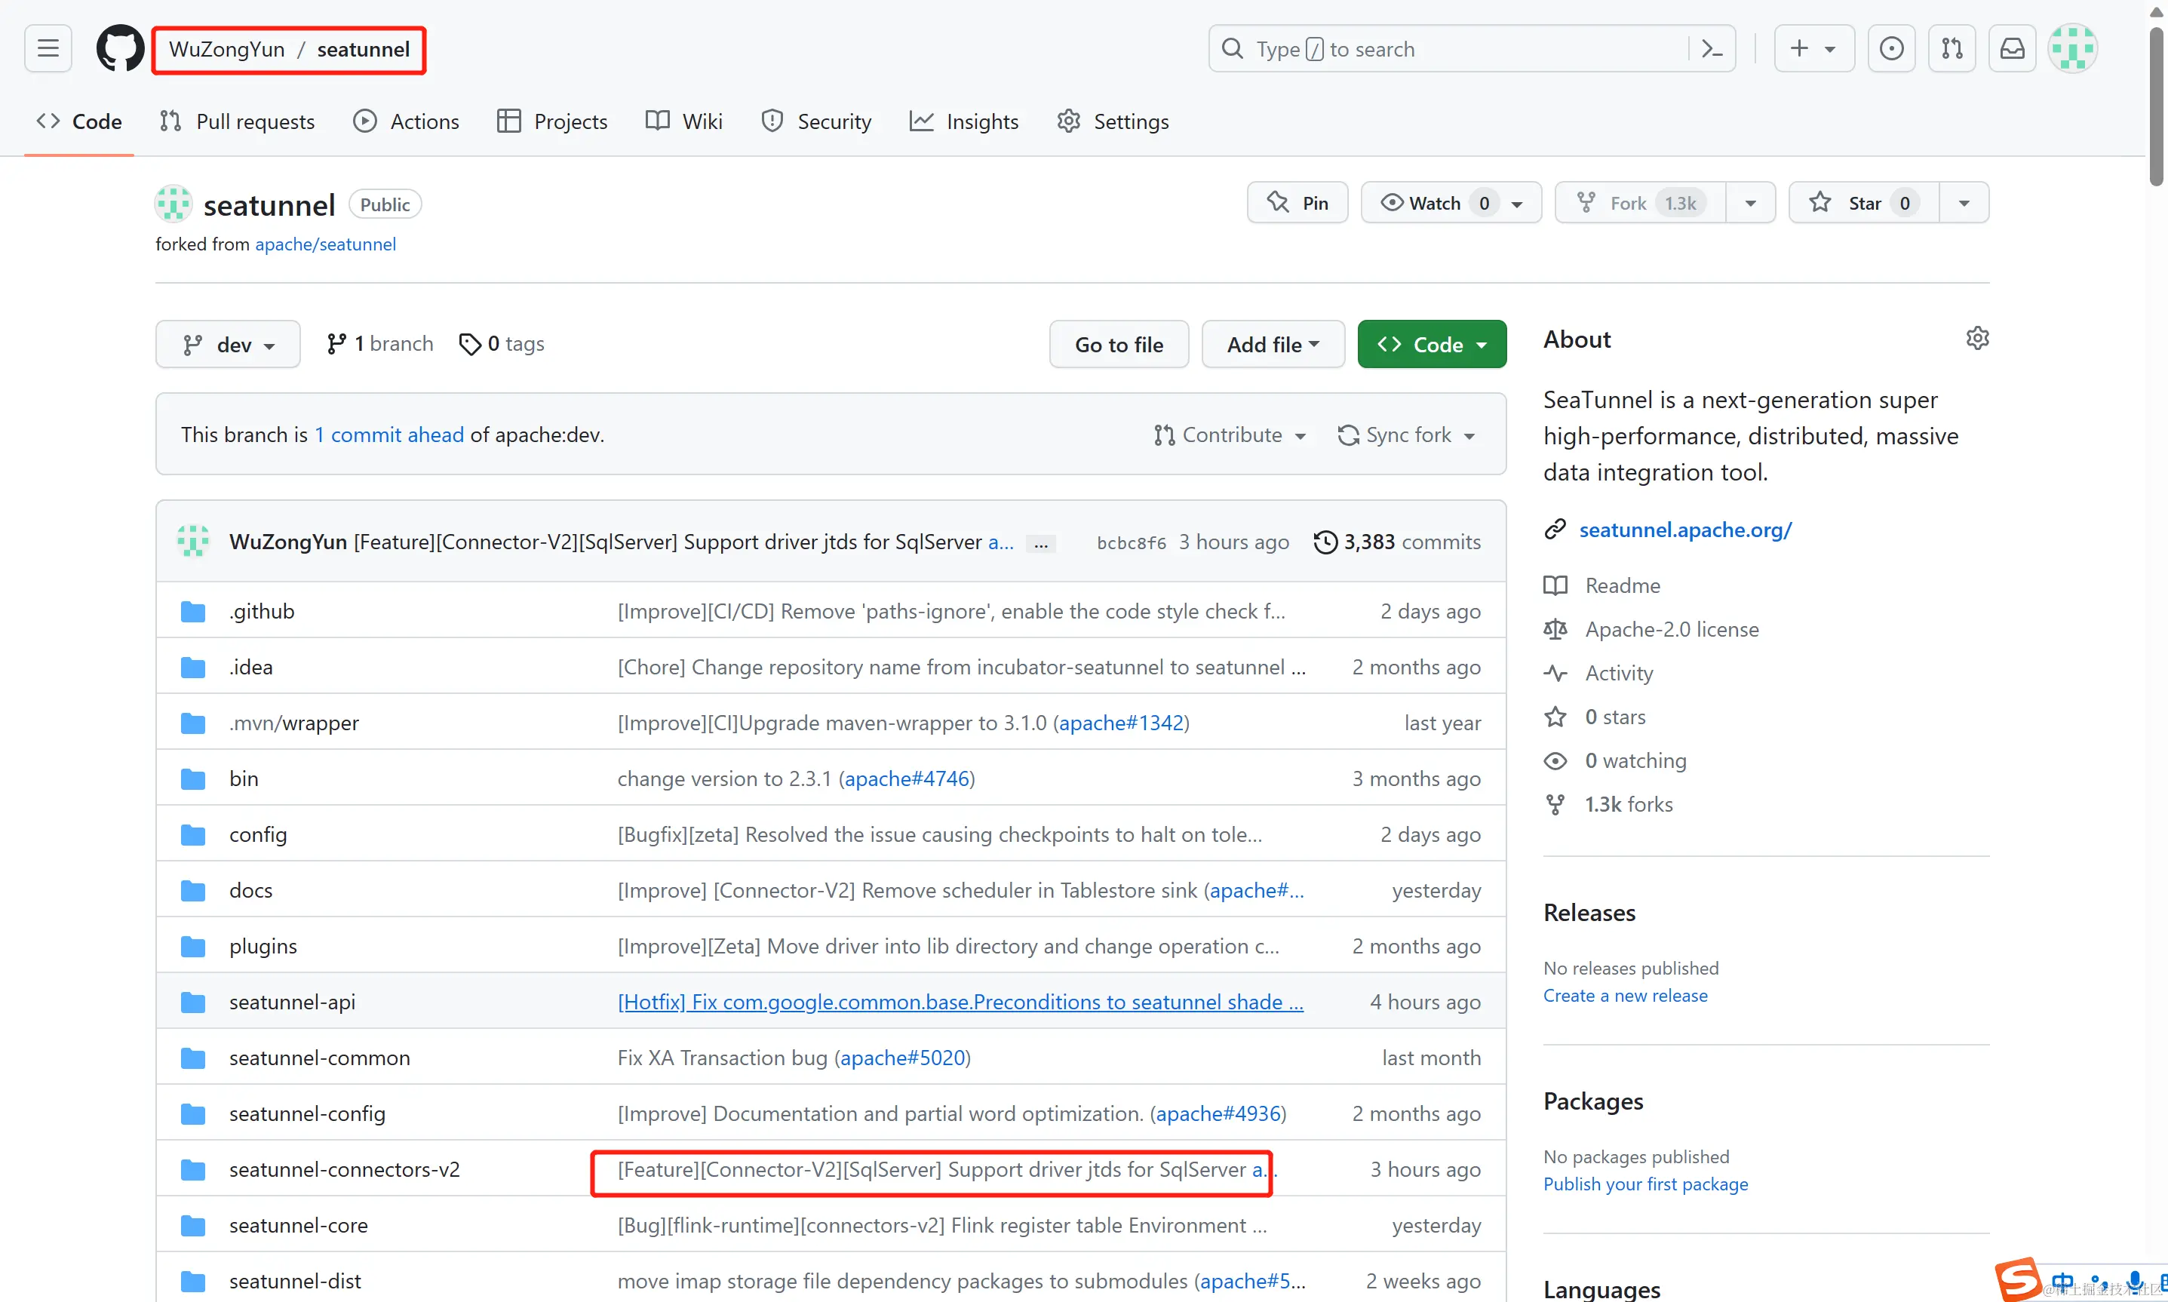Expand the Sync fork dropdown
2168x1302 pixels.
[x=1406, y=435]
